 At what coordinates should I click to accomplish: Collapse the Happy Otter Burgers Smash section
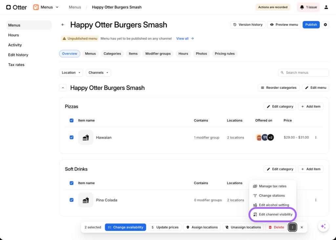tap(63, 88)
